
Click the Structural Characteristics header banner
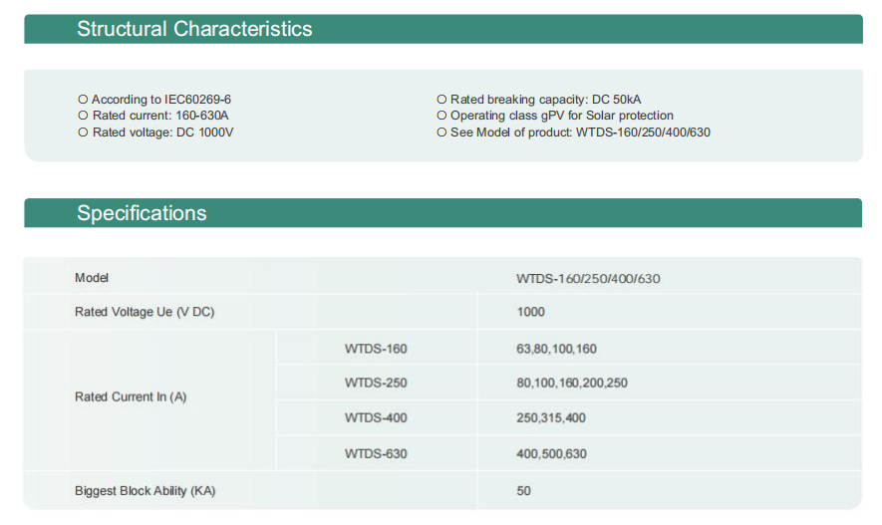coord(443,29)
